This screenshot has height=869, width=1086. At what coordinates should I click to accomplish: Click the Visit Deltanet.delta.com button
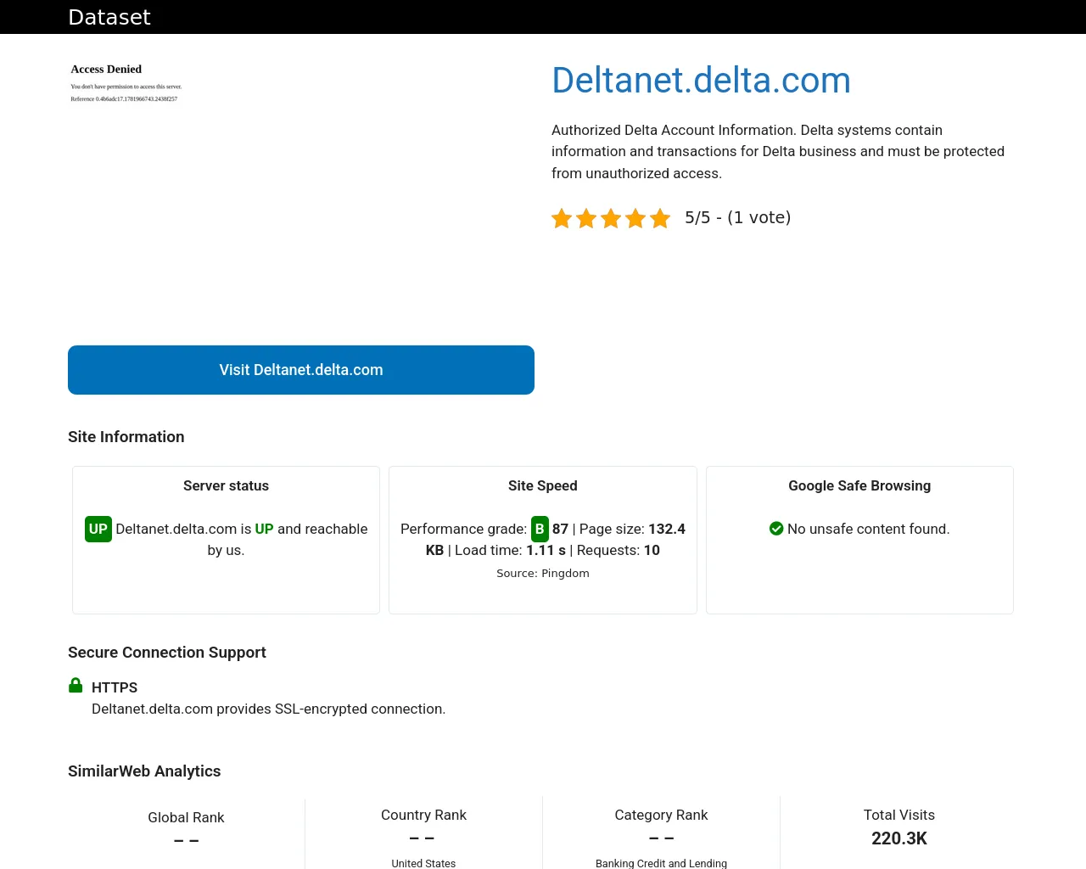pos(301,370)
